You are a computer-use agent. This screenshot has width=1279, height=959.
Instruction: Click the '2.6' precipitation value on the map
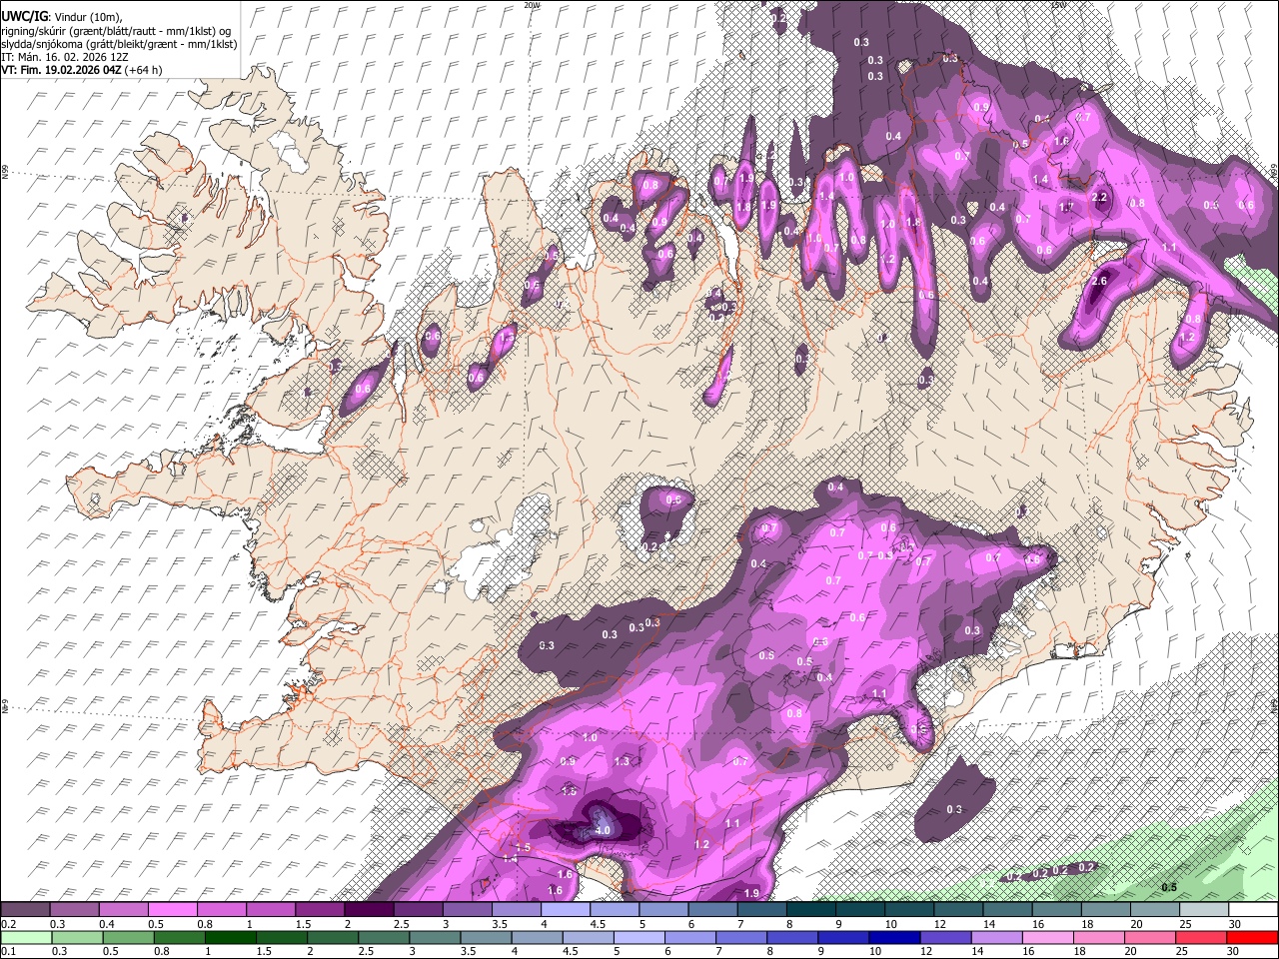tap(1100, 282)
